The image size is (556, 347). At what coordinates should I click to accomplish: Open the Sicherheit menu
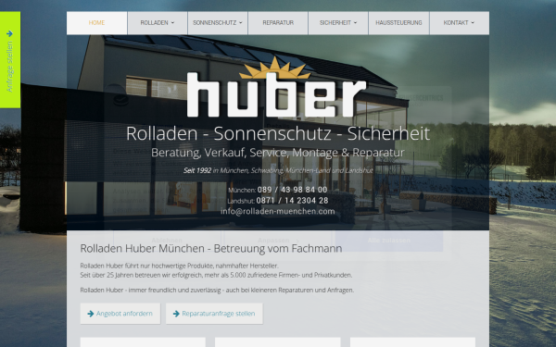tap(338, 23)
